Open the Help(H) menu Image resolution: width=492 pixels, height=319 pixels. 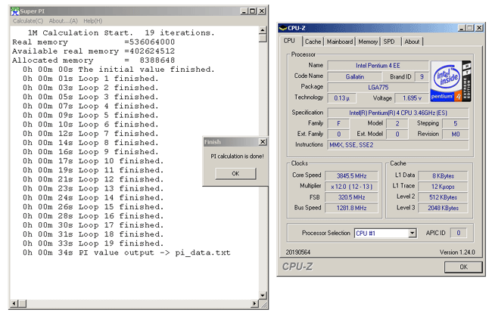coord(93,20)
